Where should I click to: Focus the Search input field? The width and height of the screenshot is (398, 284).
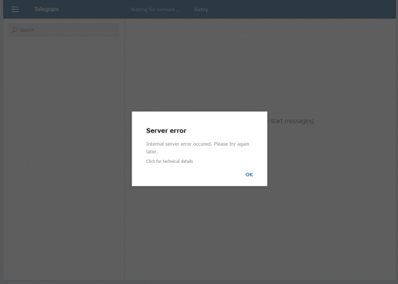click(68, 30)
